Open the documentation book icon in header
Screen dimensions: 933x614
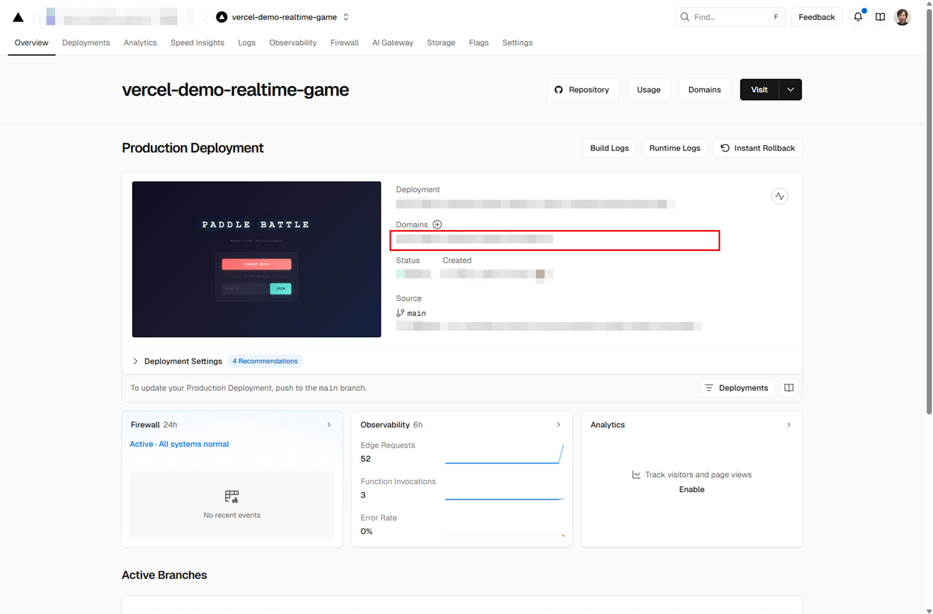coord(880,17)
